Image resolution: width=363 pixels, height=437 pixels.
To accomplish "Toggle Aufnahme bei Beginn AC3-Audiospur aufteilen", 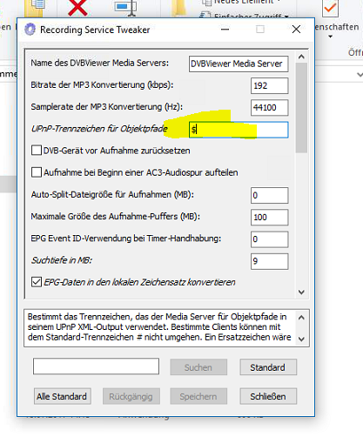I will click(37, 172).
